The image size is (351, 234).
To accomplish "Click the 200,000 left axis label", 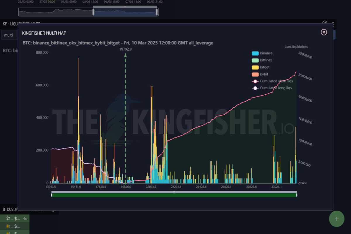I will coord(42,150).
